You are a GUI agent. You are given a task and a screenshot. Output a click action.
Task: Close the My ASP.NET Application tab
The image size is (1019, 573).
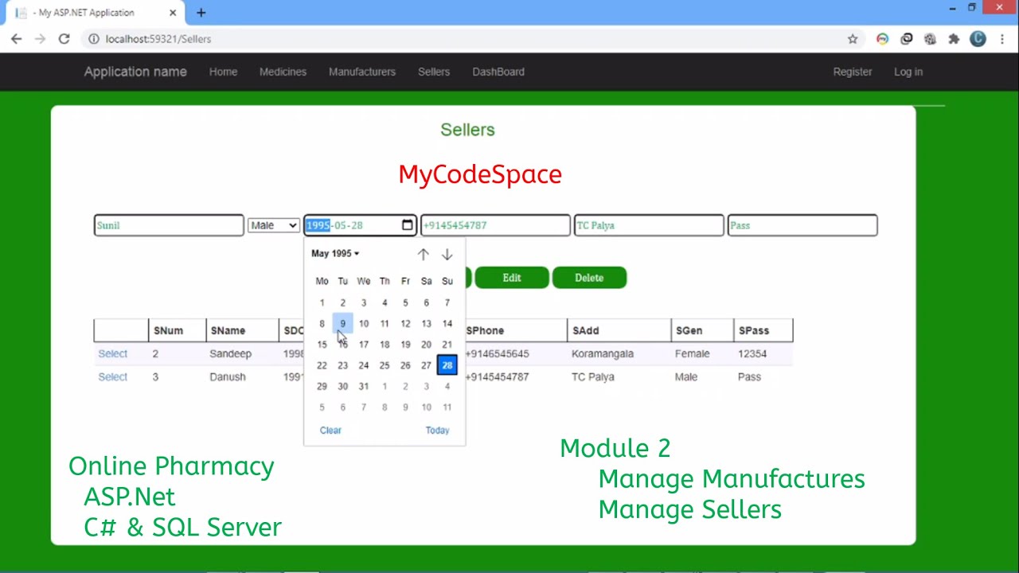coord(173,13)
